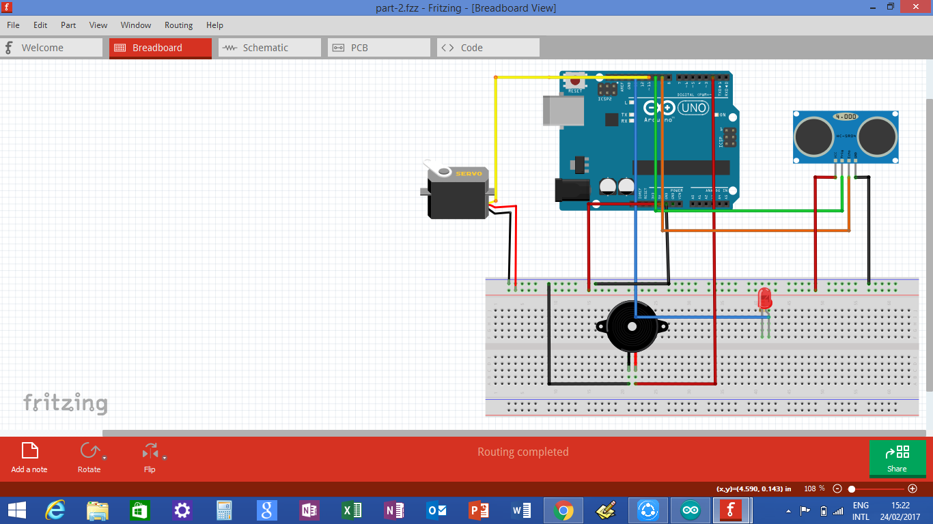Click the Add a note icon
Screen dimensions: 933x524
click(x=29, y=451)
